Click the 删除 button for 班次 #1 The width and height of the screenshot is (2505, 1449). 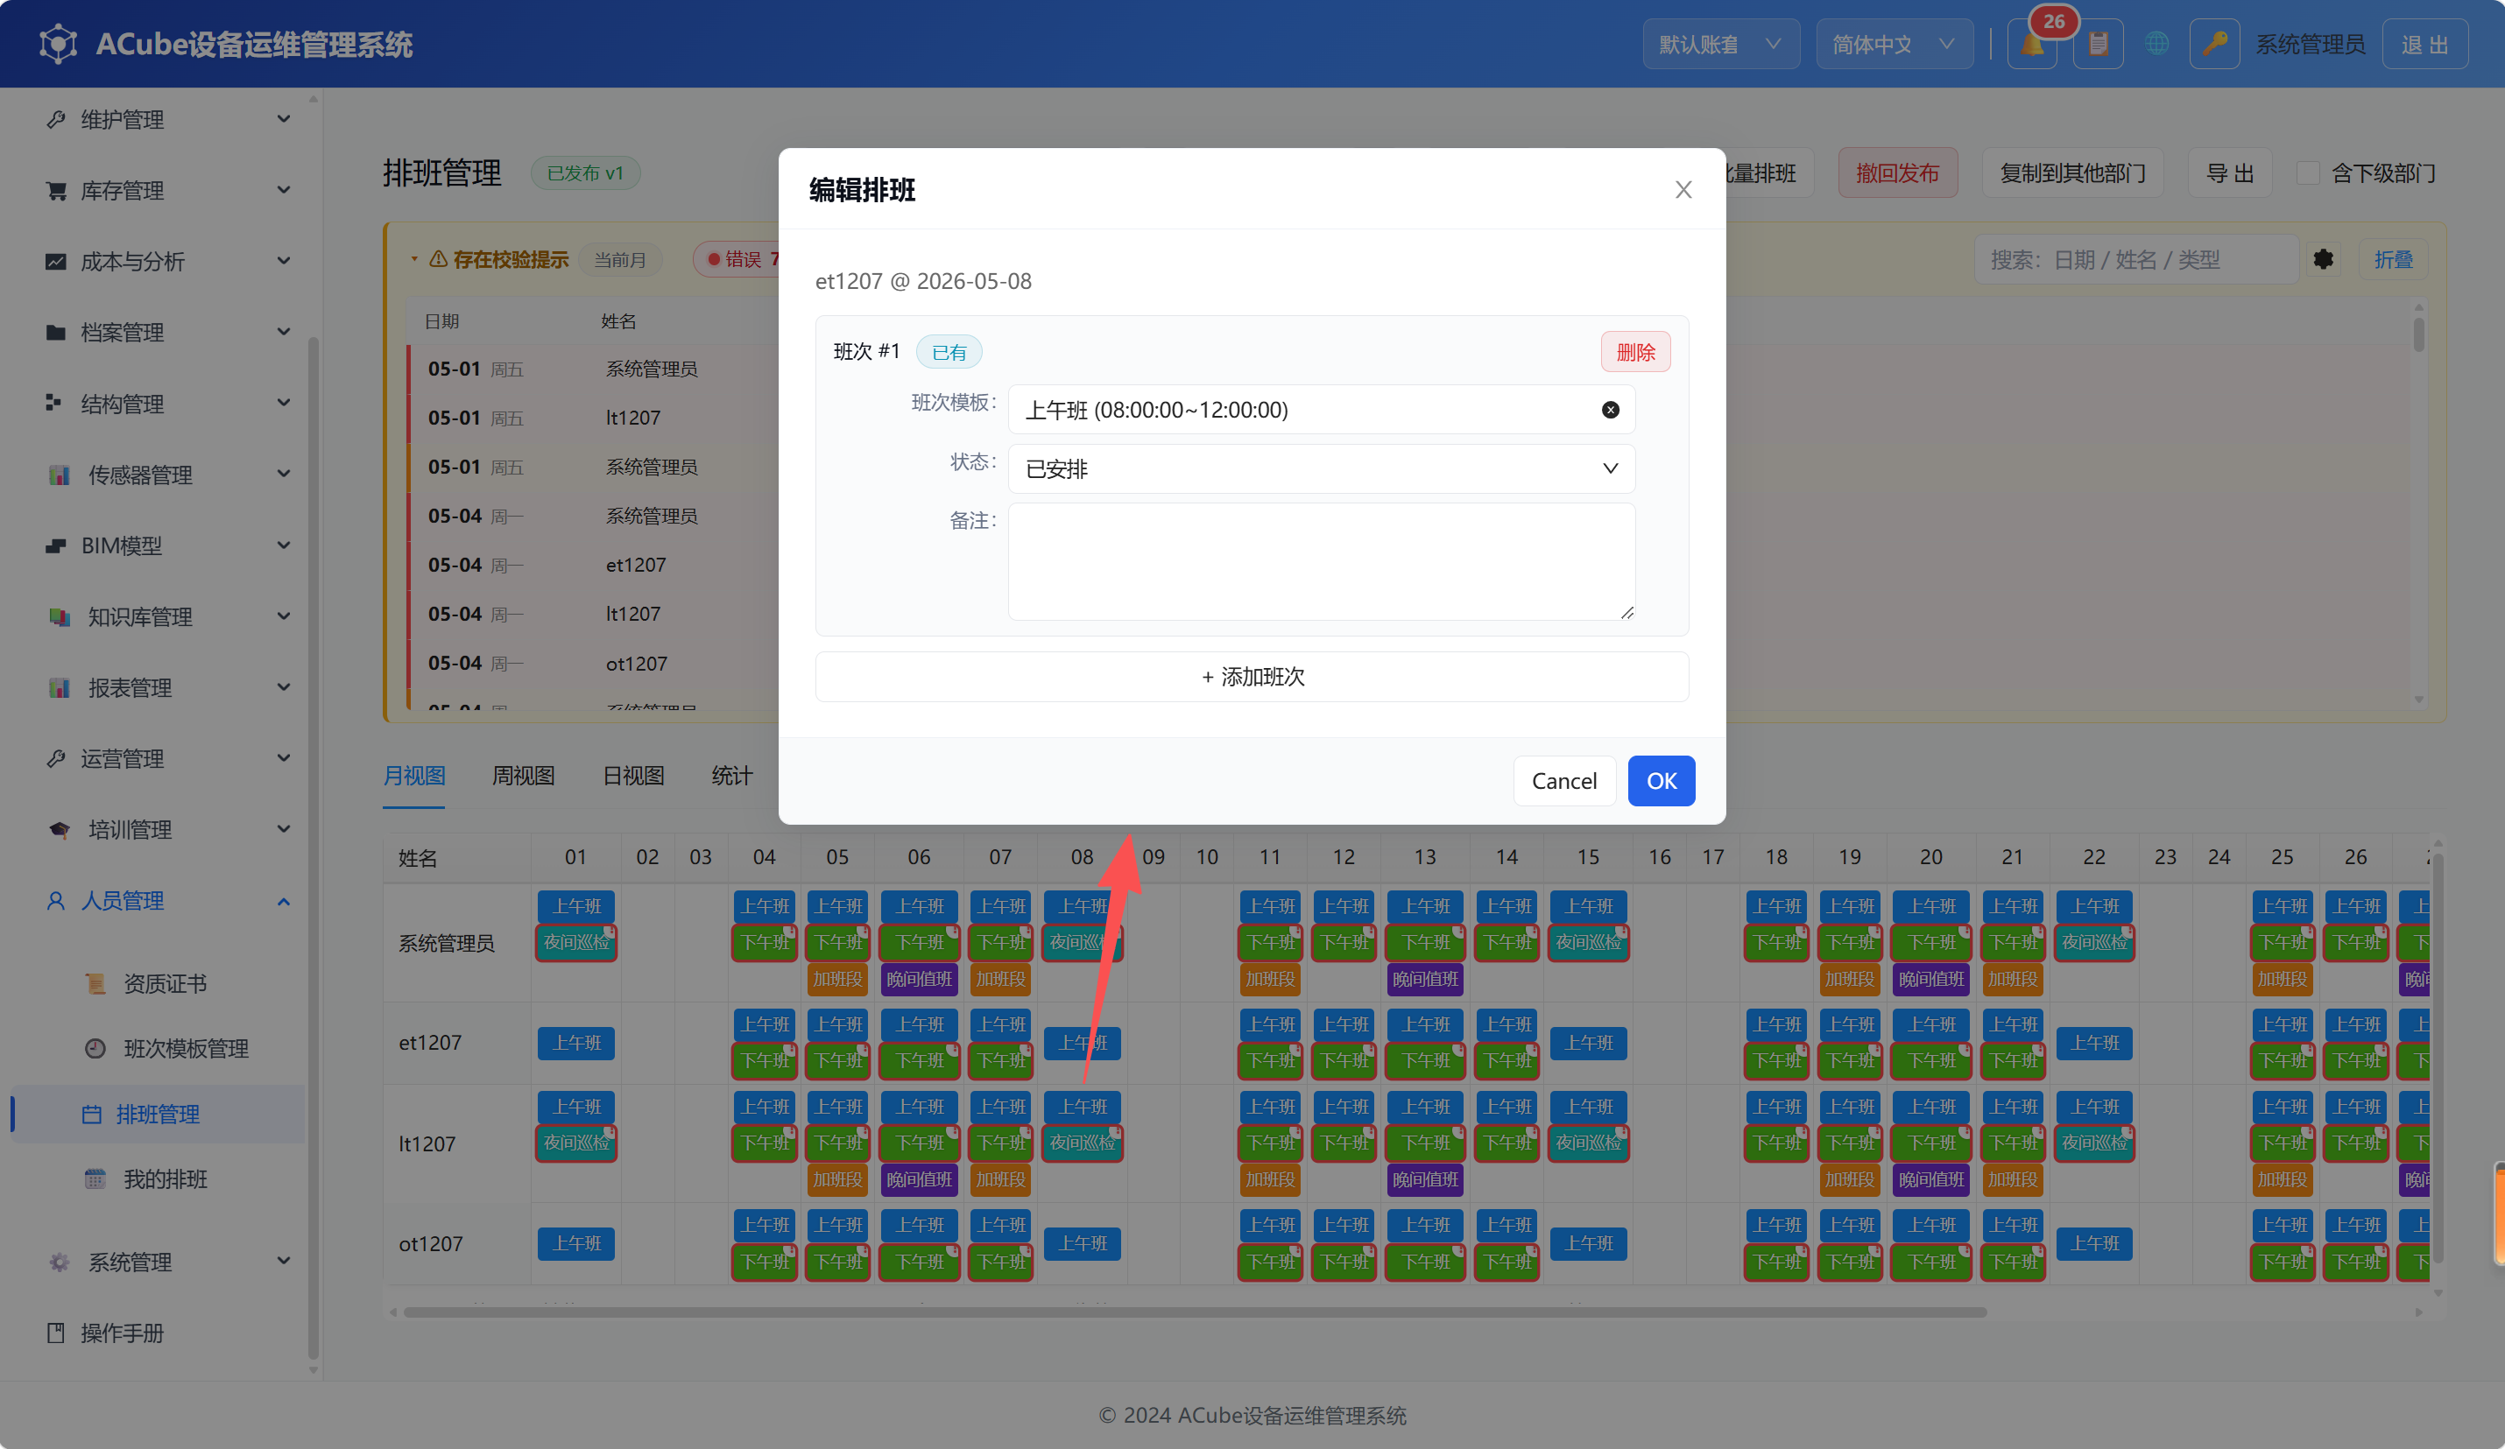point(1635,352)
